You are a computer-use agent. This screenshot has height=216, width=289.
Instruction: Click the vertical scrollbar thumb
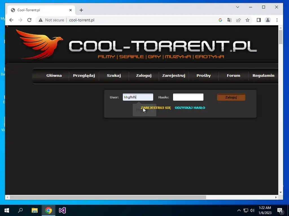click(281, 37)
